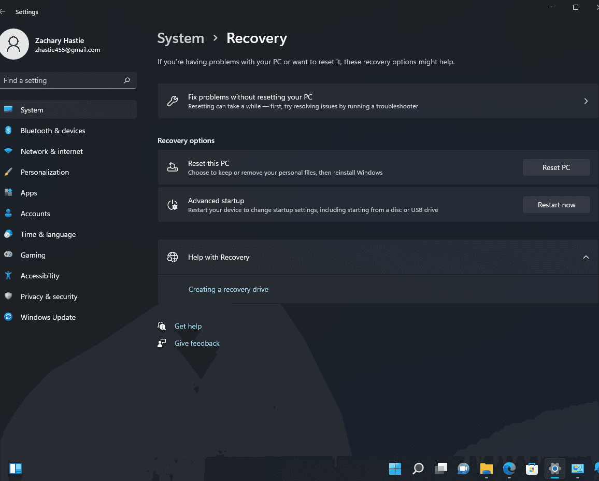Open the Chat camera icon on taskbar
This screenshot has width=599, height=481.
[x=463, y=469]
